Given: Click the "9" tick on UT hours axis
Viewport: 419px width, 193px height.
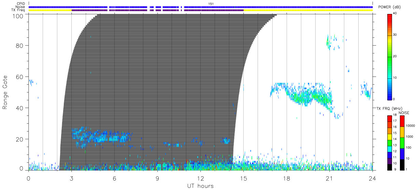Looking at the screenshot, I should point(157,178).
